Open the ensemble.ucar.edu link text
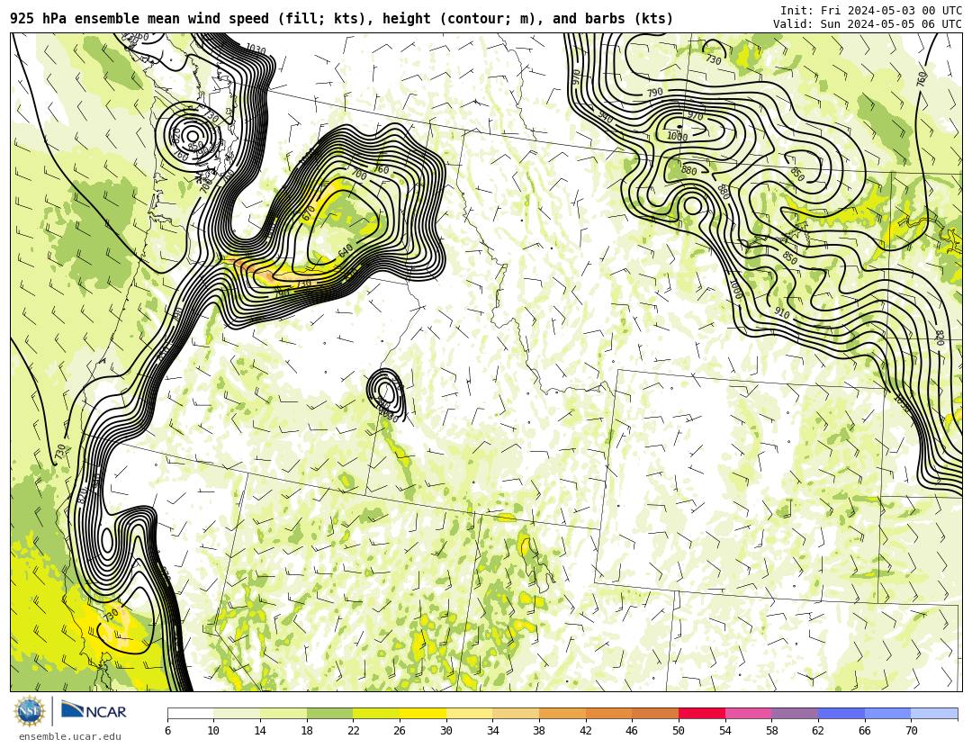Screen dimensions: 972x748 tap(70, 737)
